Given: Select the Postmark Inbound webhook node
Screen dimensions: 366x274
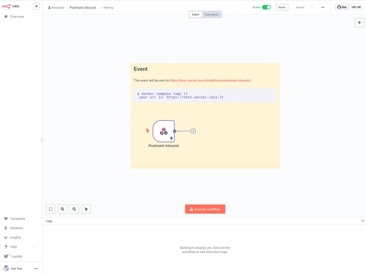Looking at the screenshot, I should (x=164, y=131).
